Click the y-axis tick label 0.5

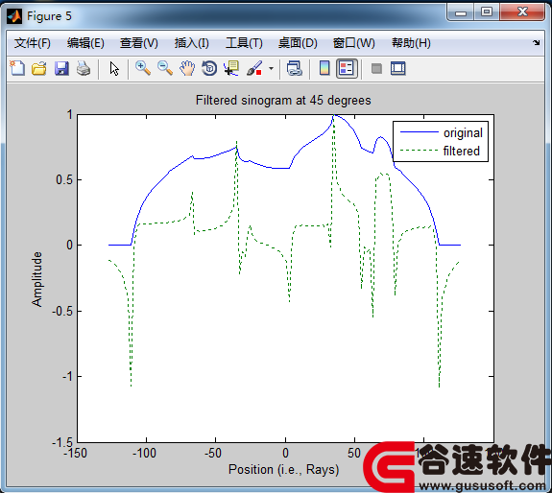64,179
